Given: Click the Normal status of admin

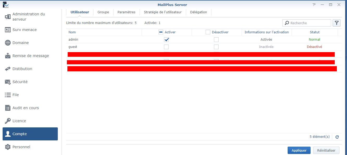Looking at the screenshot, I should 314,40.
